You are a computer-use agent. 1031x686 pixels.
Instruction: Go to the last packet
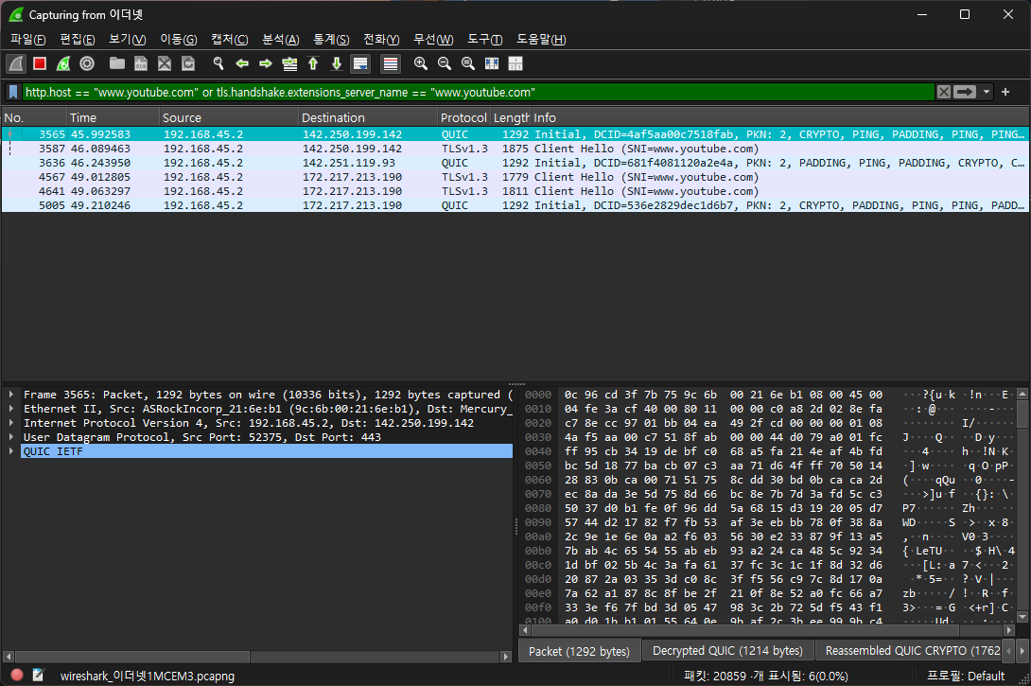coord(337,63)
